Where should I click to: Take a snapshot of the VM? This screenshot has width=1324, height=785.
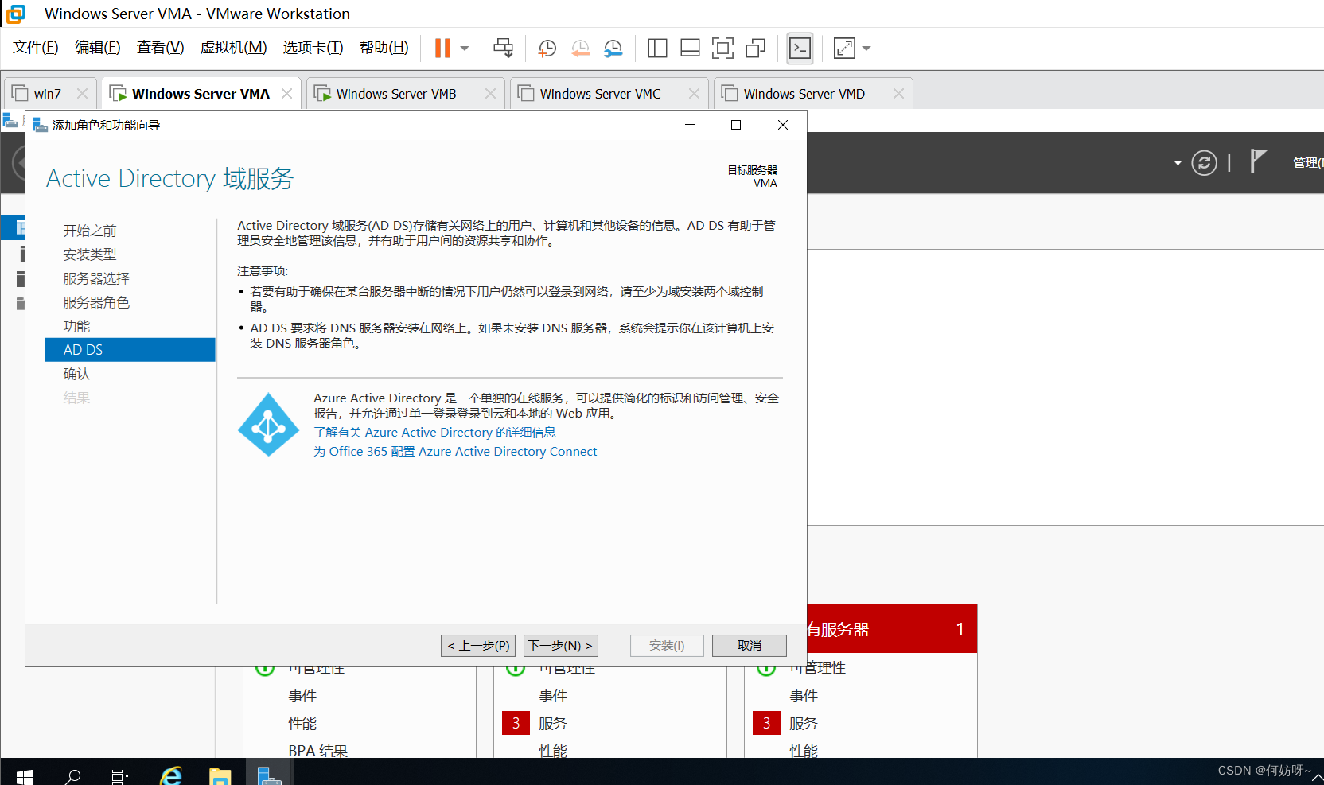[x=547, y=49]
